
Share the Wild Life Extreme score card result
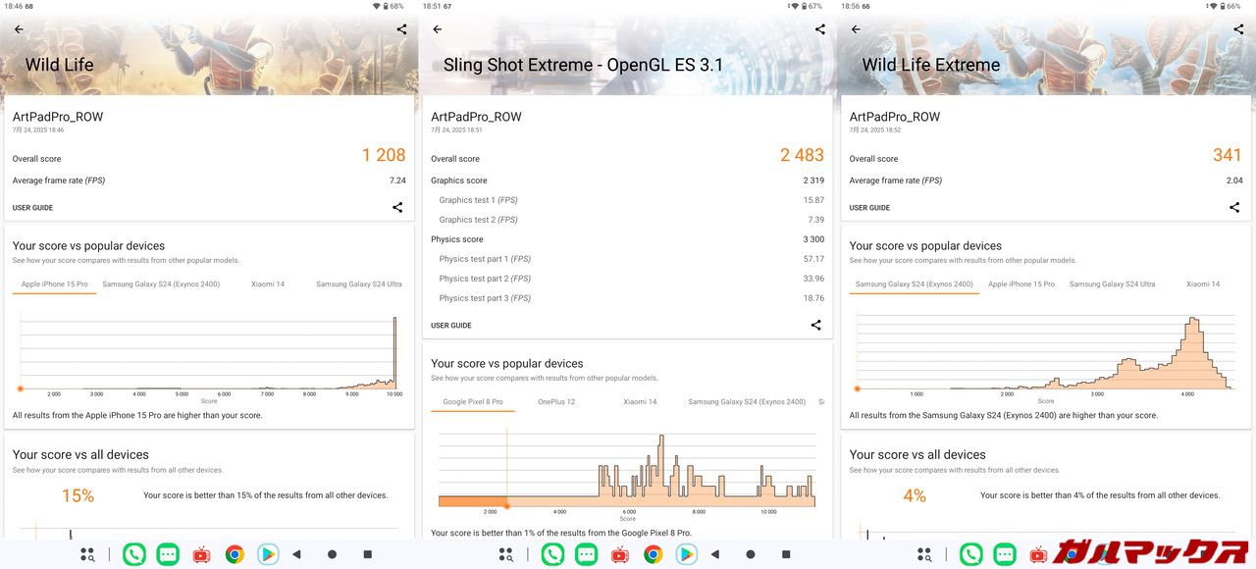[1234, 207]
